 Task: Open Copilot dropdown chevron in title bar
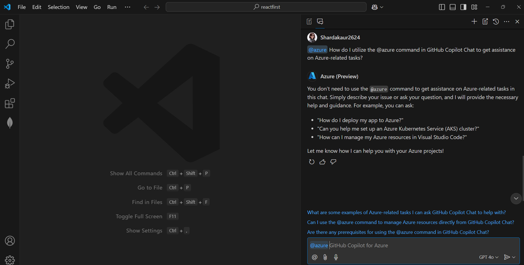click(x=382, y=7)
